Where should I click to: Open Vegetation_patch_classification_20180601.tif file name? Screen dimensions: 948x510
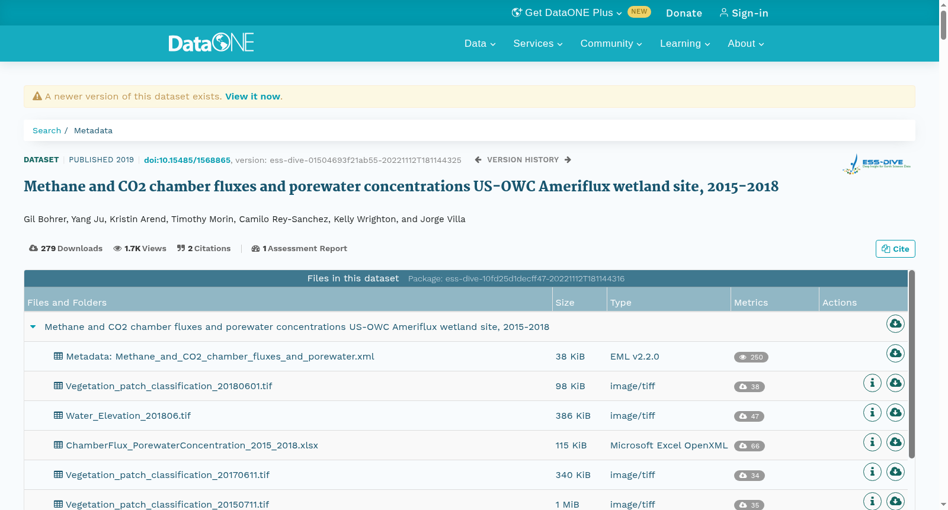tap(169, 386)
